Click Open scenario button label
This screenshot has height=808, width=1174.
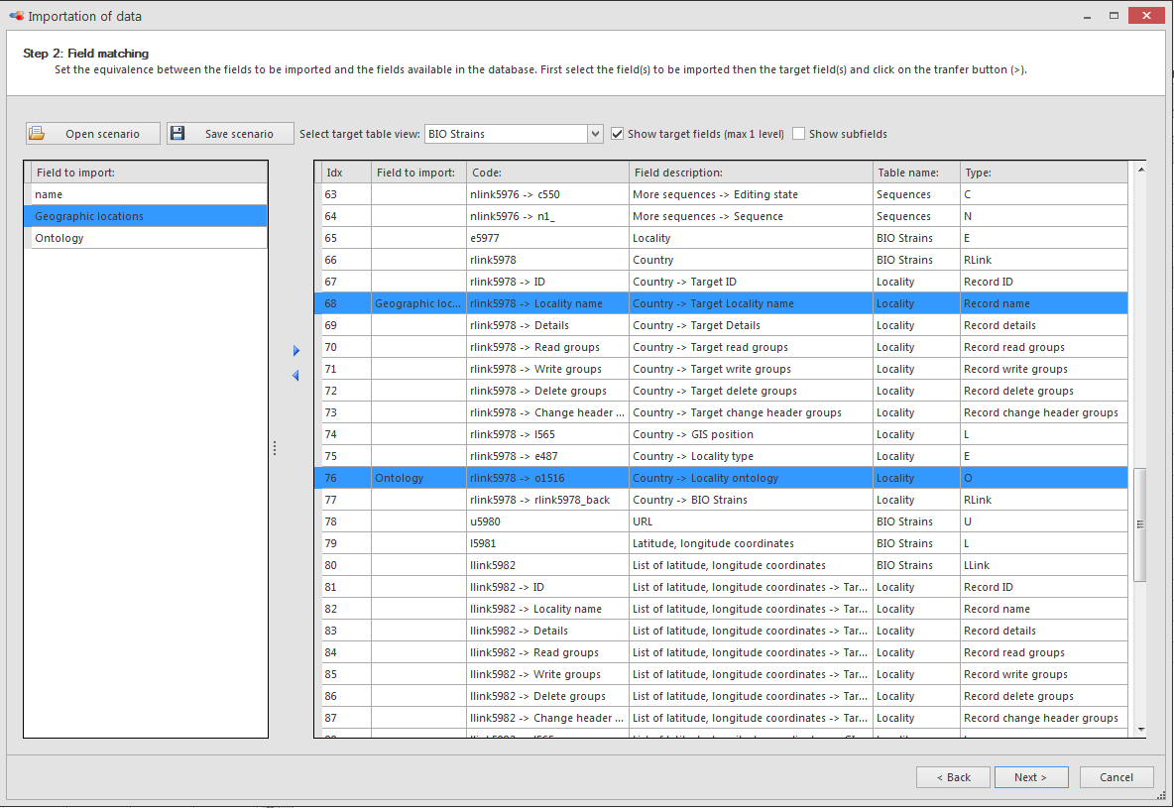pos(102,134)
